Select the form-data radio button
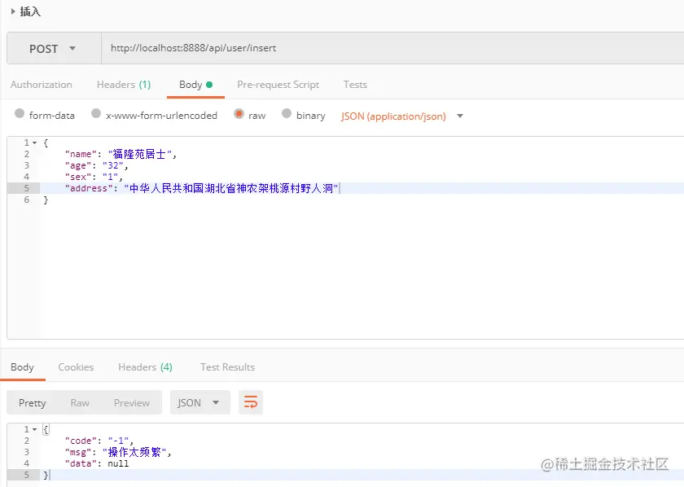684x487 pixels. coord(20,114)
